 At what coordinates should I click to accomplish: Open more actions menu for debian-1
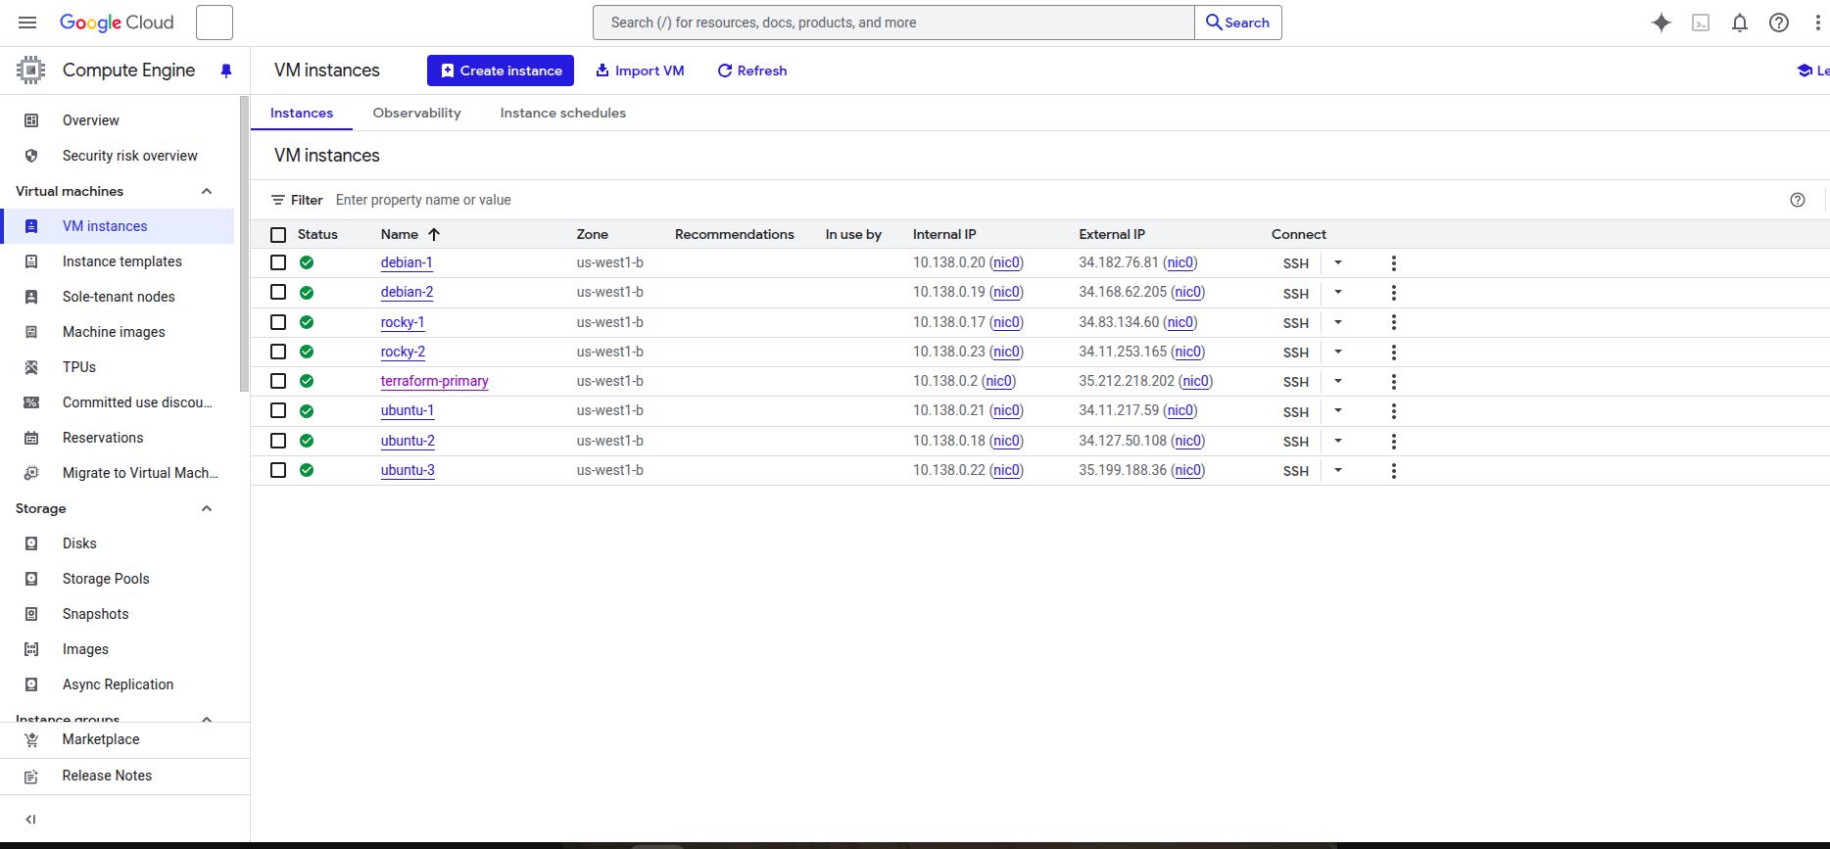pyautogui.click(x=1393, y=263)
